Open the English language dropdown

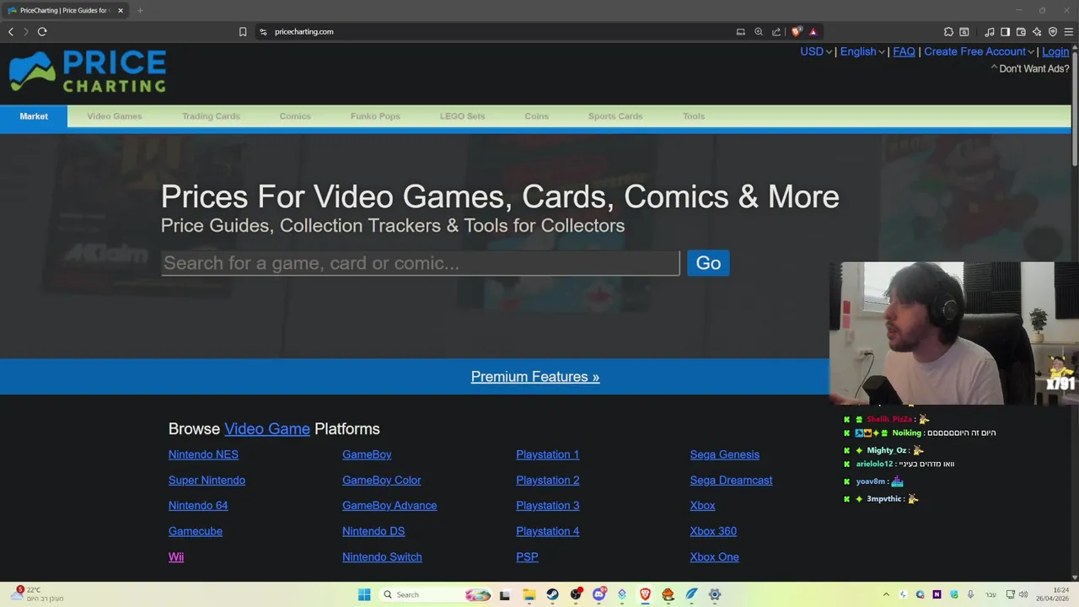click(x=862, y=51)
